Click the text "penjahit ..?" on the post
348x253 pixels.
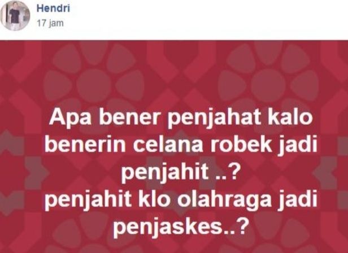tap(180, 172)
